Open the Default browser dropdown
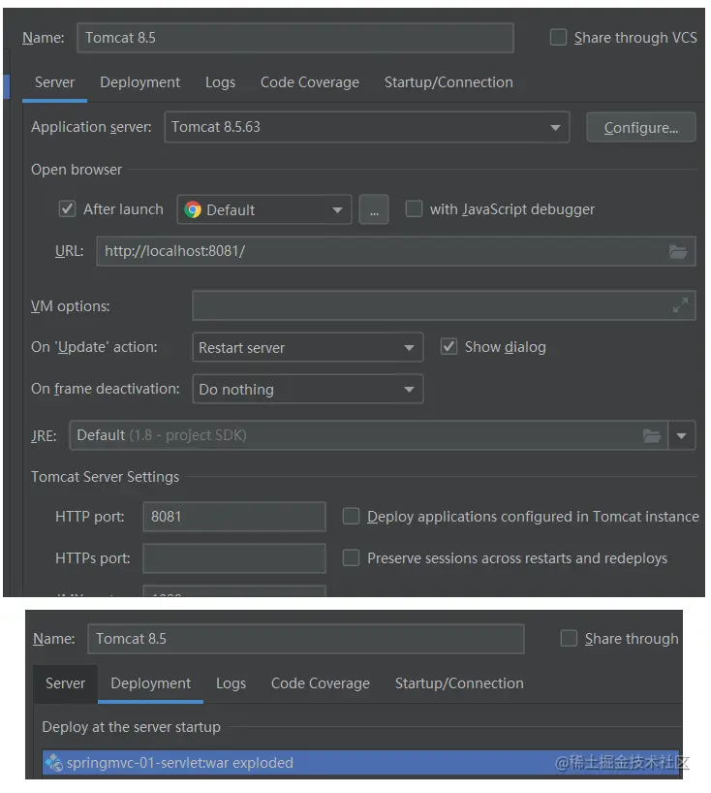Image resolution: width=711 pixels, height=793 pixels. coord(264,209)
